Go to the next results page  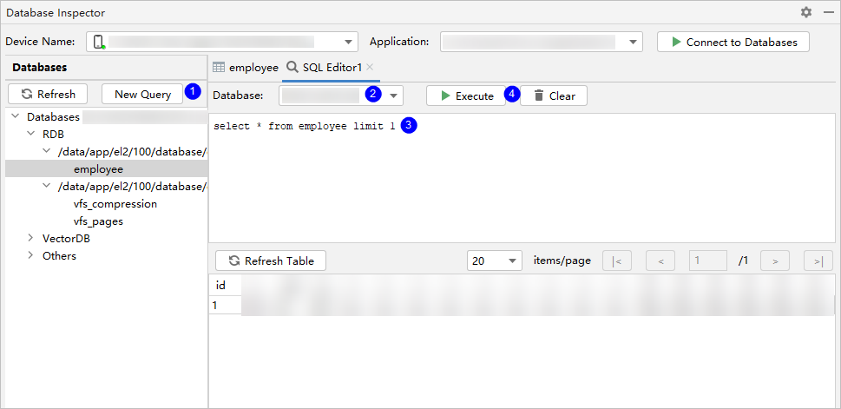tap(774, 261)
